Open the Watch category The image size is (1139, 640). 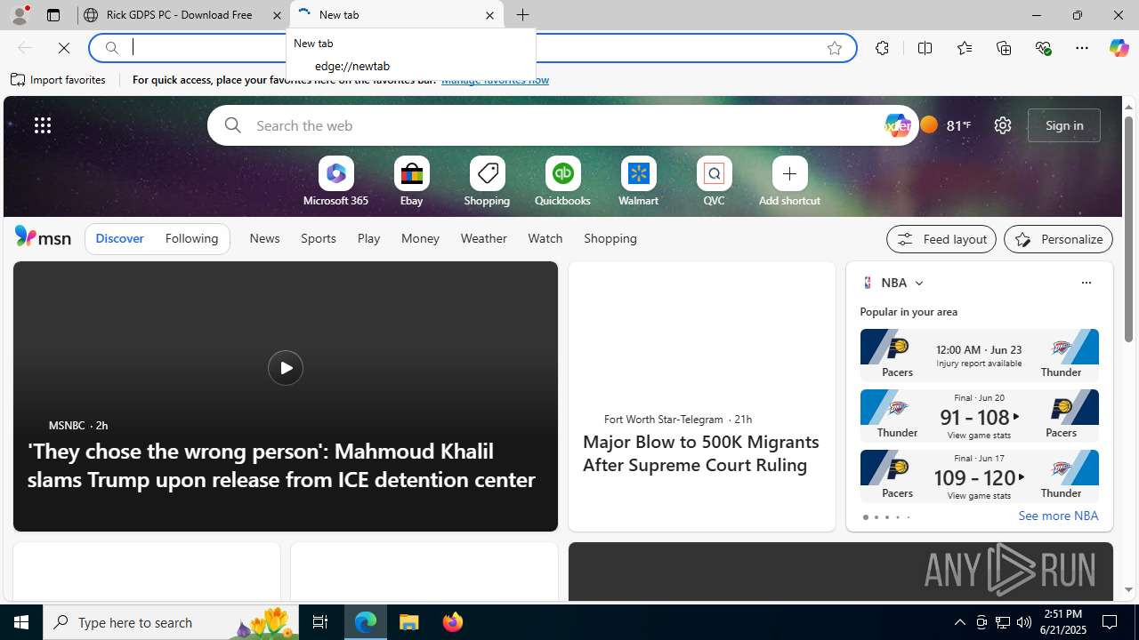[545, 238]
